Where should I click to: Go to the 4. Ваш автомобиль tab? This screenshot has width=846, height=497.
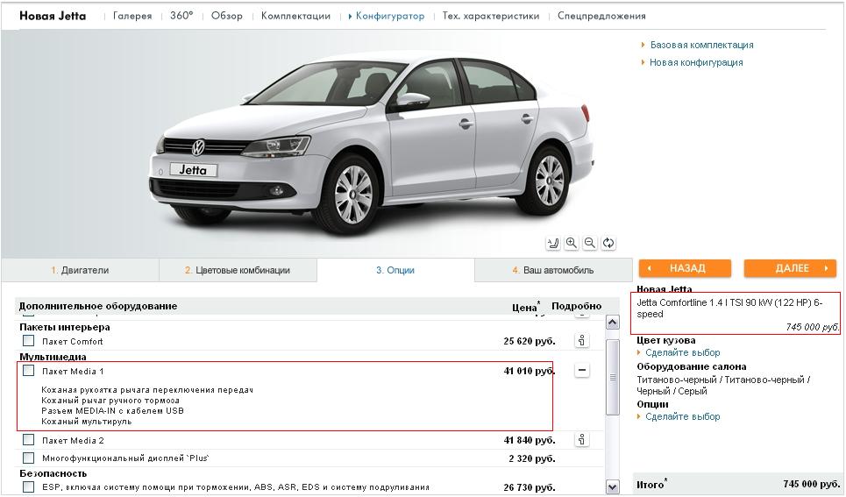pyautogui.click(x=553, y=270)
